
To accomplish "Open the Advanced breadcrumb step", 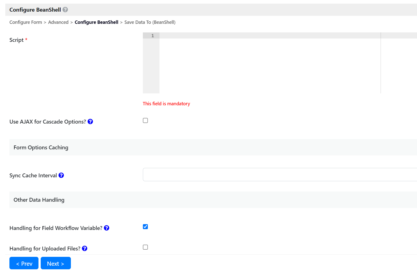I will pyautogui.click(x=58, y=22).
